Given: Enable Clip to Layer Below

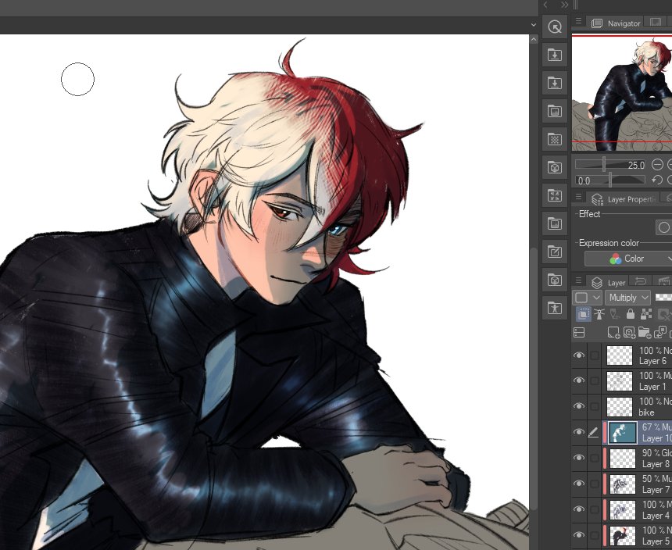Looking at the screenshot, I should pyautogui.click(x=583, y=314).
